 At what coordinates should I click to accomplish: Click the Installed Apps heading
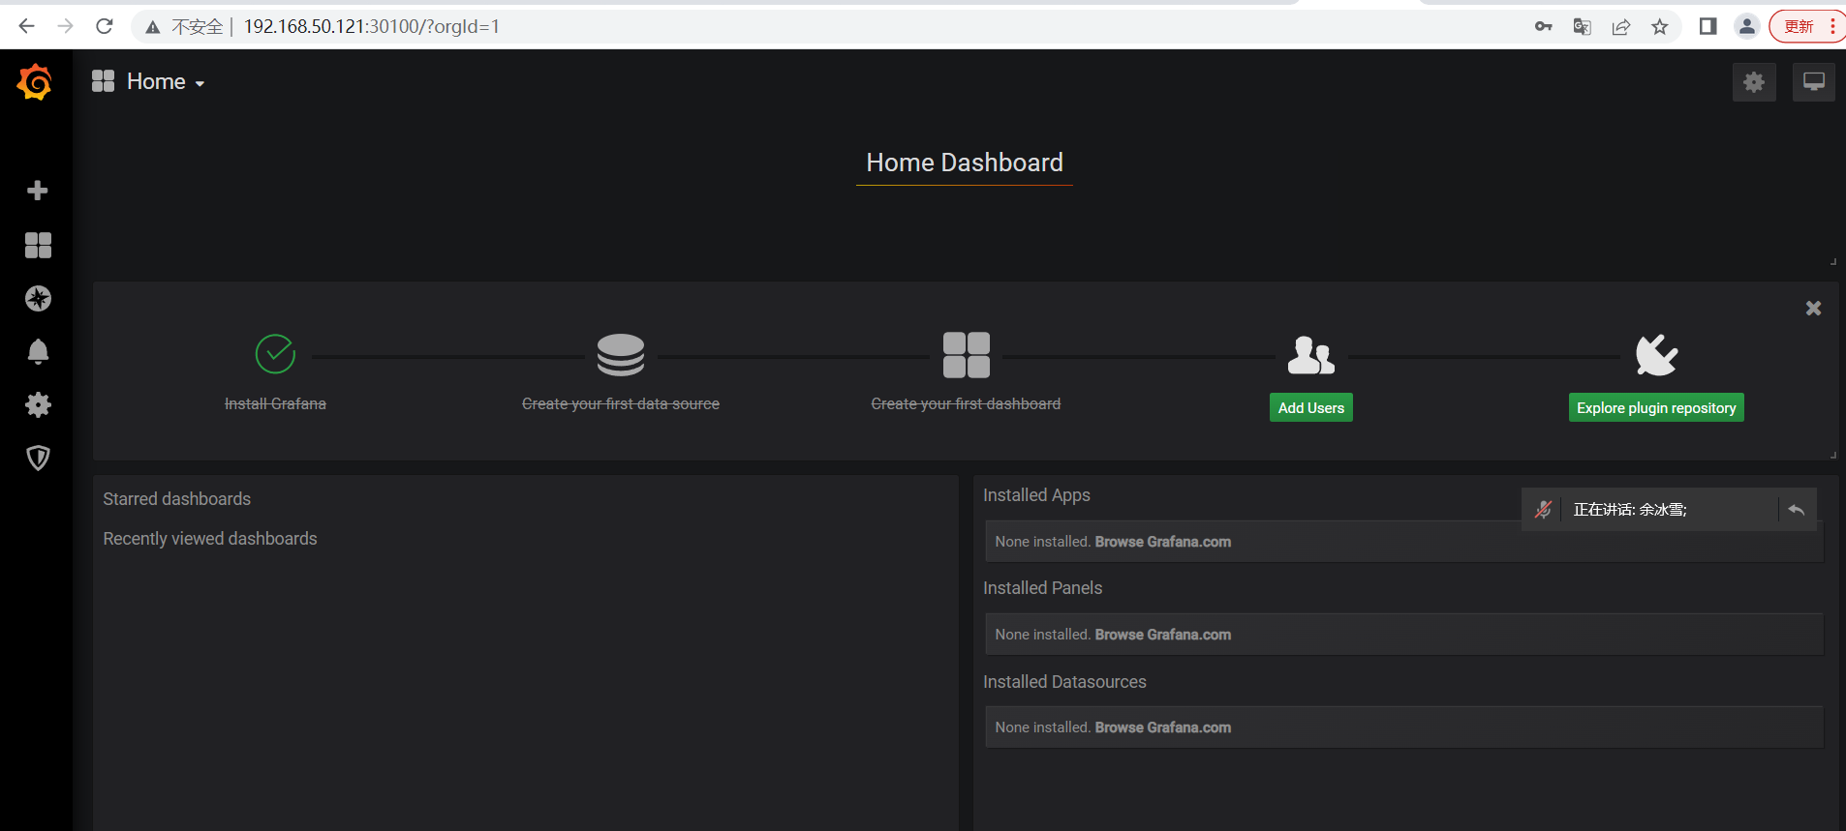tap(1036, 495)
